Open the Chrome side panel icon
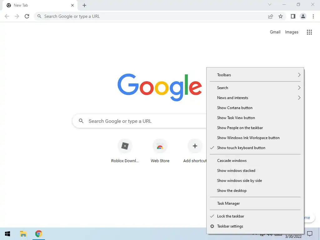The height and width of the screenshot is (240, 320). (293, 16)
